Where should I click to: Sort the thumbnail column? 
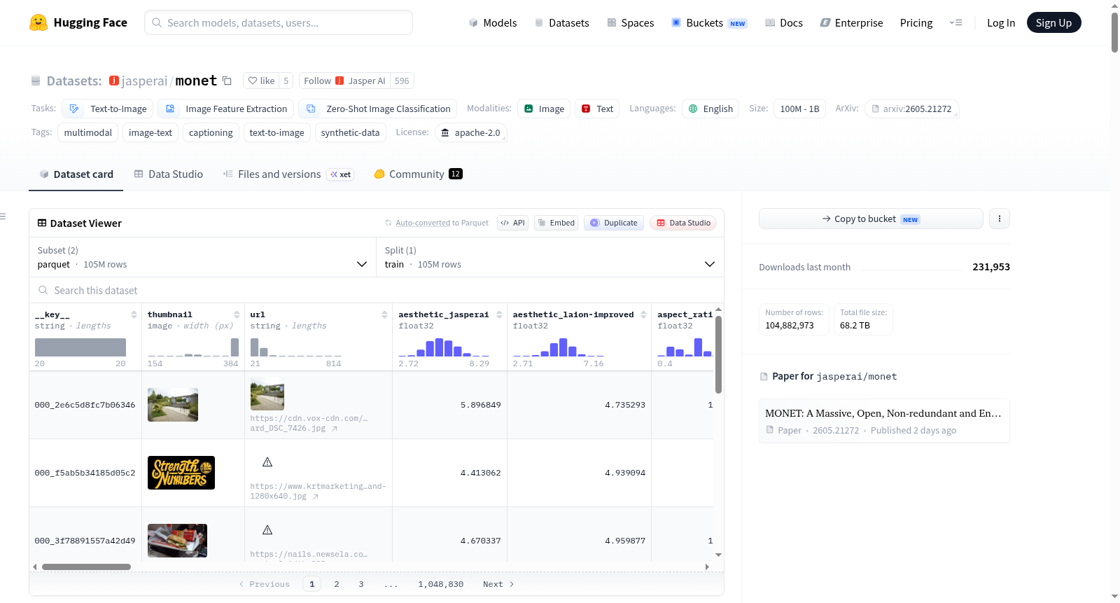point(237,314)
